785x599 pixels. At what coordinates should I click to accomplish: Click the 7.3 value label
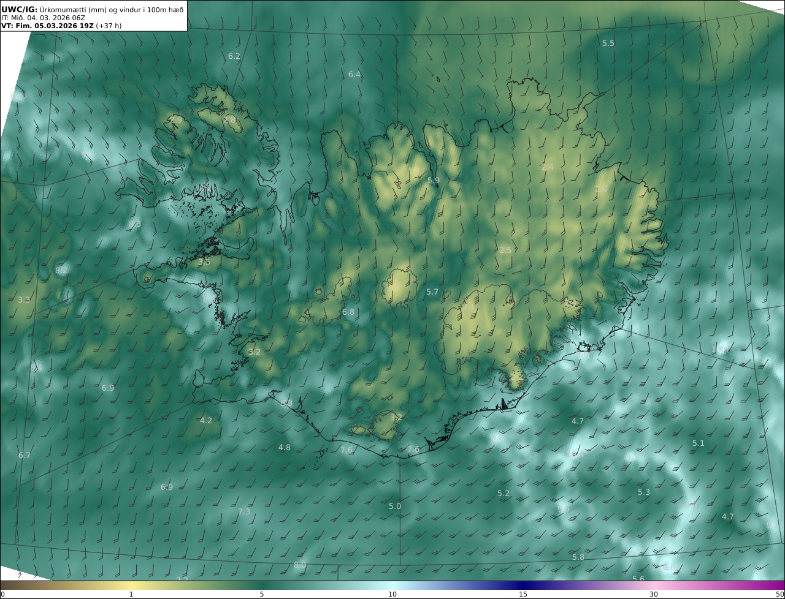(x=244, y=511)
